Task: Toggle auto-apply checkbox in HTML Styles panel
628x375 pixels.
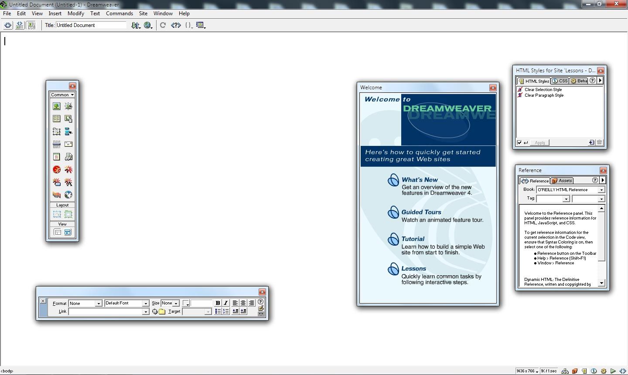Action: point(519,142)
